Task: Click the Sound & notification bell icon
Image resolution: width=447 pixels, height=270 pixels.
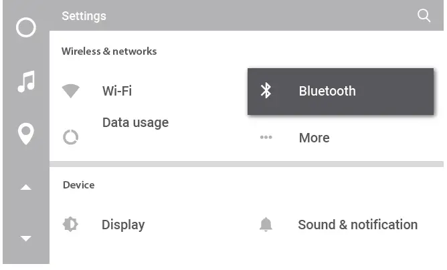Action: click(266, 225)
